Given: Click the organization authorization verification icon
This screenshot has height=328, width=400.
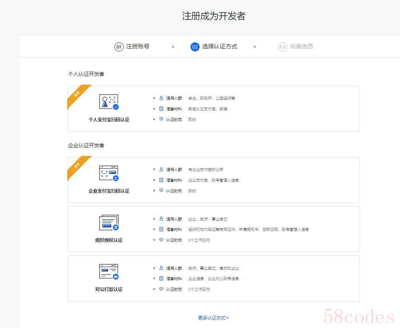Looking at the screenshot, I should point(109,223).
